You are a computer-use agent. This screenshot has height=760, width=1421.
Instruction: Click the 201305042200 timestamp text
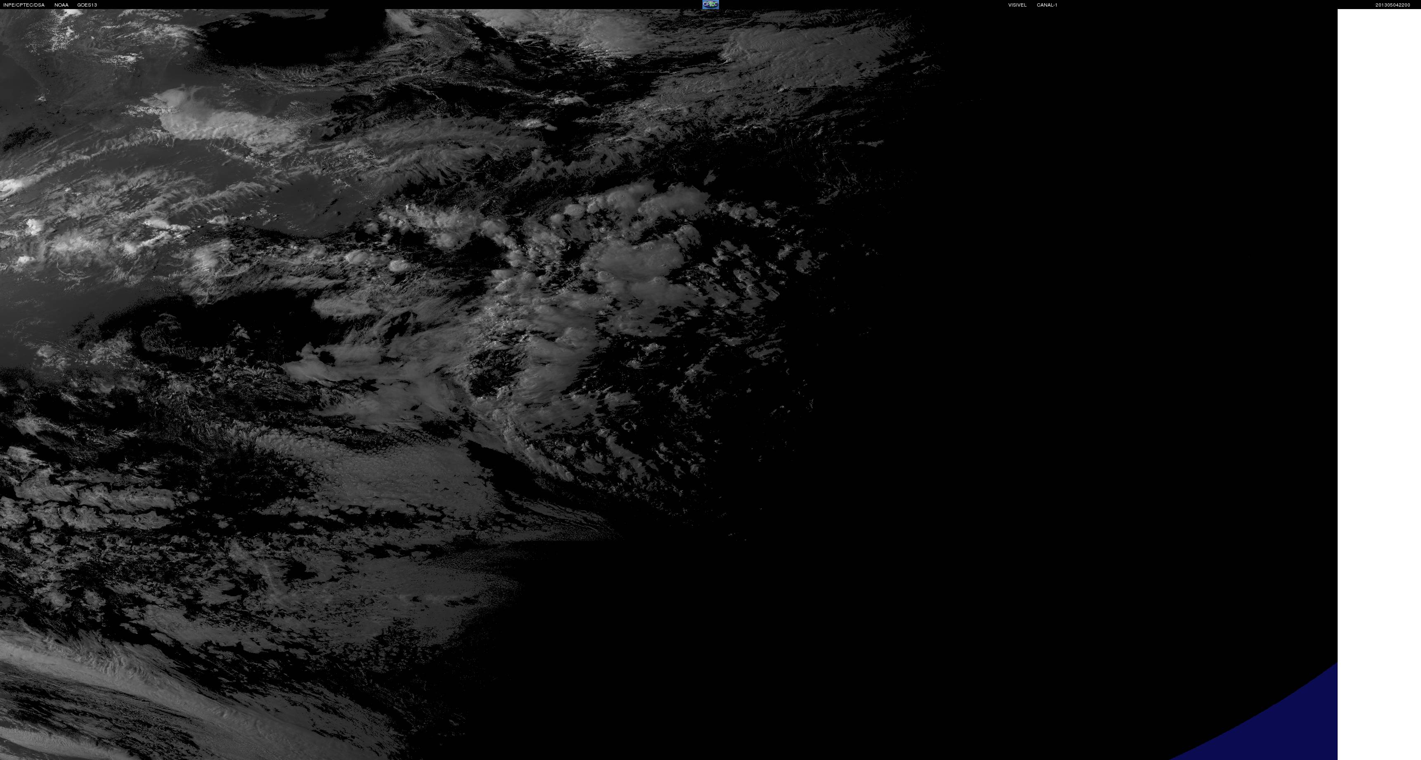tap(1392, 5)
